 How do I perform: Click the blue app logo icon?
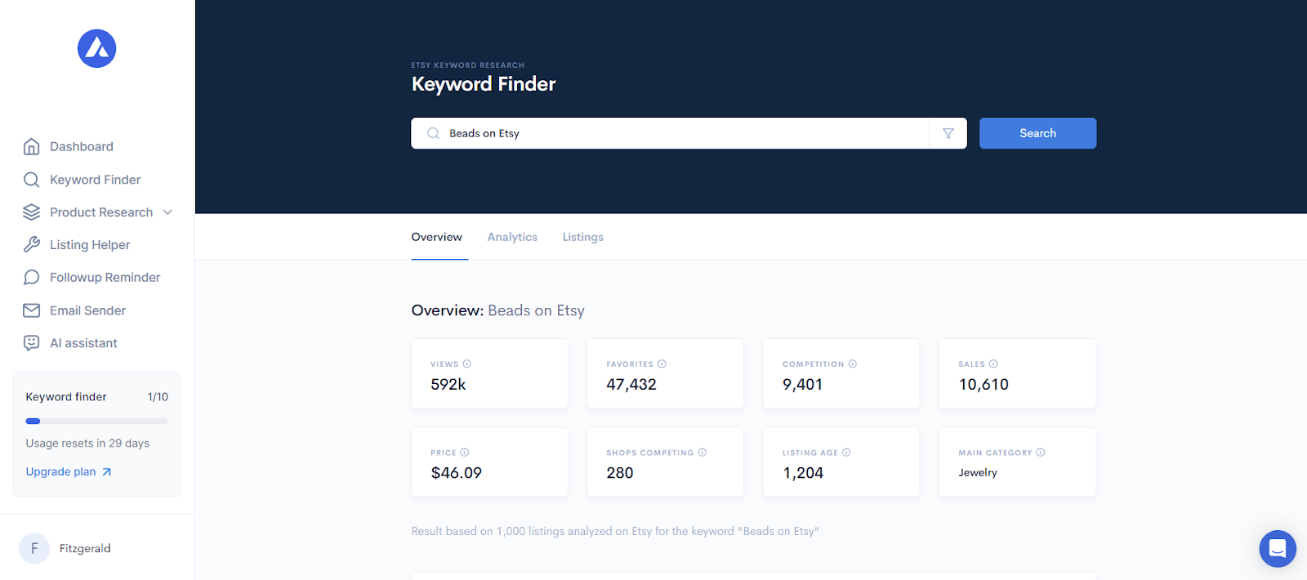[x=96, y=49]
